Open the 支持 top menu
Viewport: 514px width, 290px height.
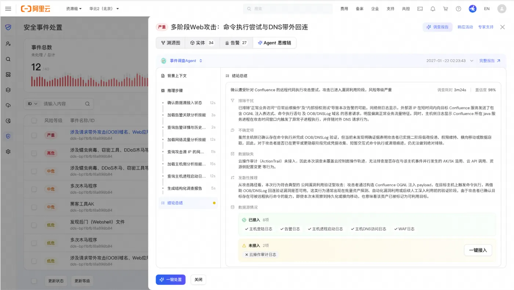[390, 9]
